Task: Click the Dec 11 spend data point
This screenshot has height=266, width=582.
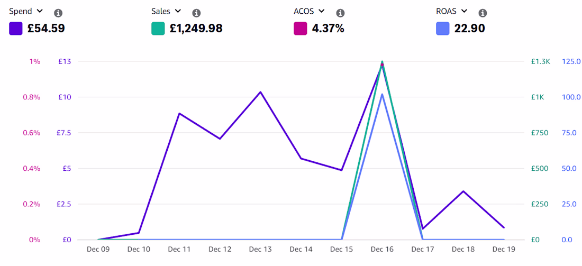Action: 179,114
